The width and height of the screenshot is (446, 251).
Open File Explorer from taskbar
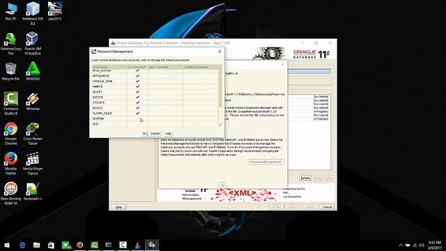(x=36, y=245)
